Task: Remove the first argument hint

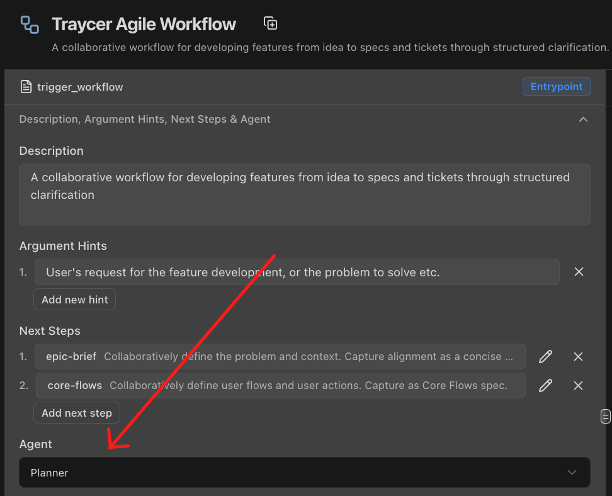Action: [579, 271]
